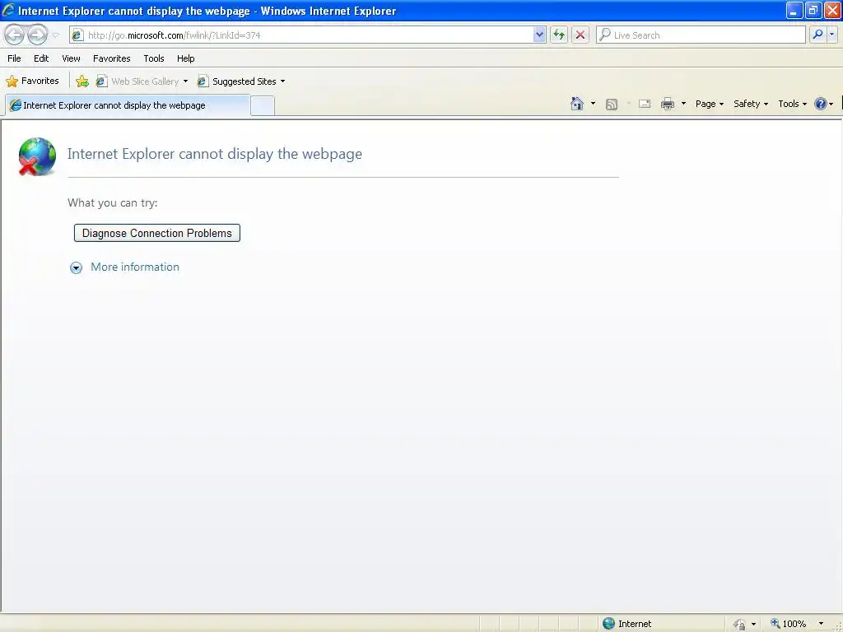Click the page icon in address bar
The height and width of the screenshot is (632, 843).
[x=77, y=35]
